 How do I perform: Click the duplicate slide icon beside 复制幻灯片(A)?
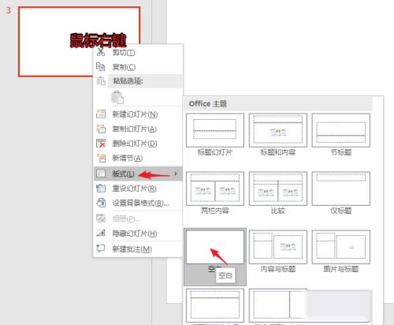101,129
